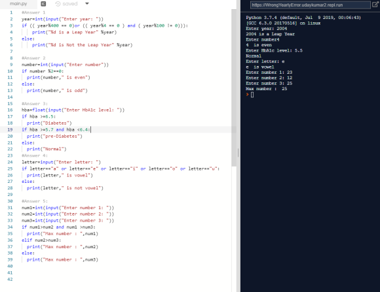Open the output in a new tab icon

click(375, 5)
